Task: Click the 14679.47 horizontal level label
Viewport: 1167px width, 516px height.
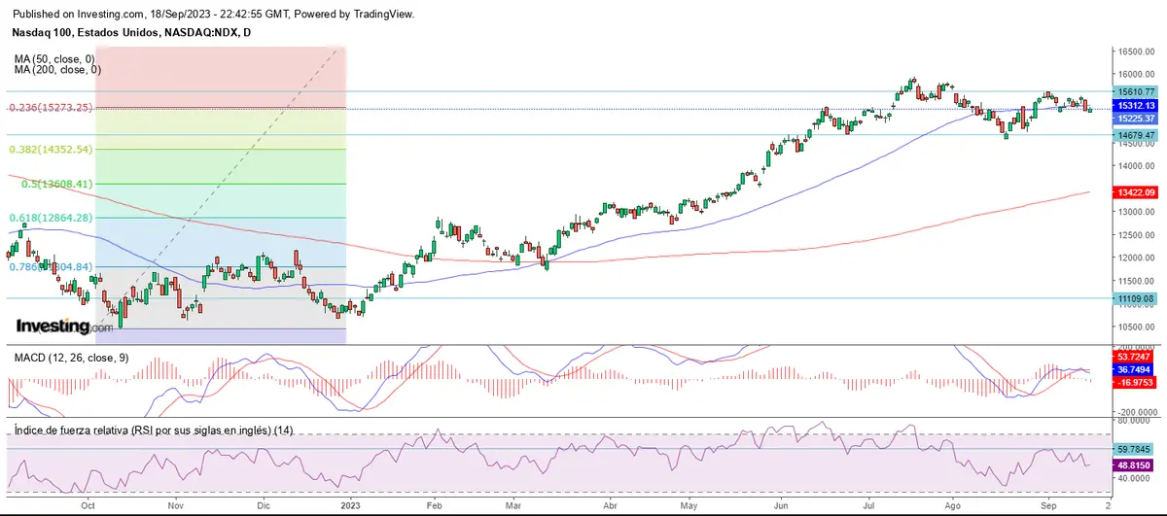Action: pyautogui.click(x=1135, y=135)
